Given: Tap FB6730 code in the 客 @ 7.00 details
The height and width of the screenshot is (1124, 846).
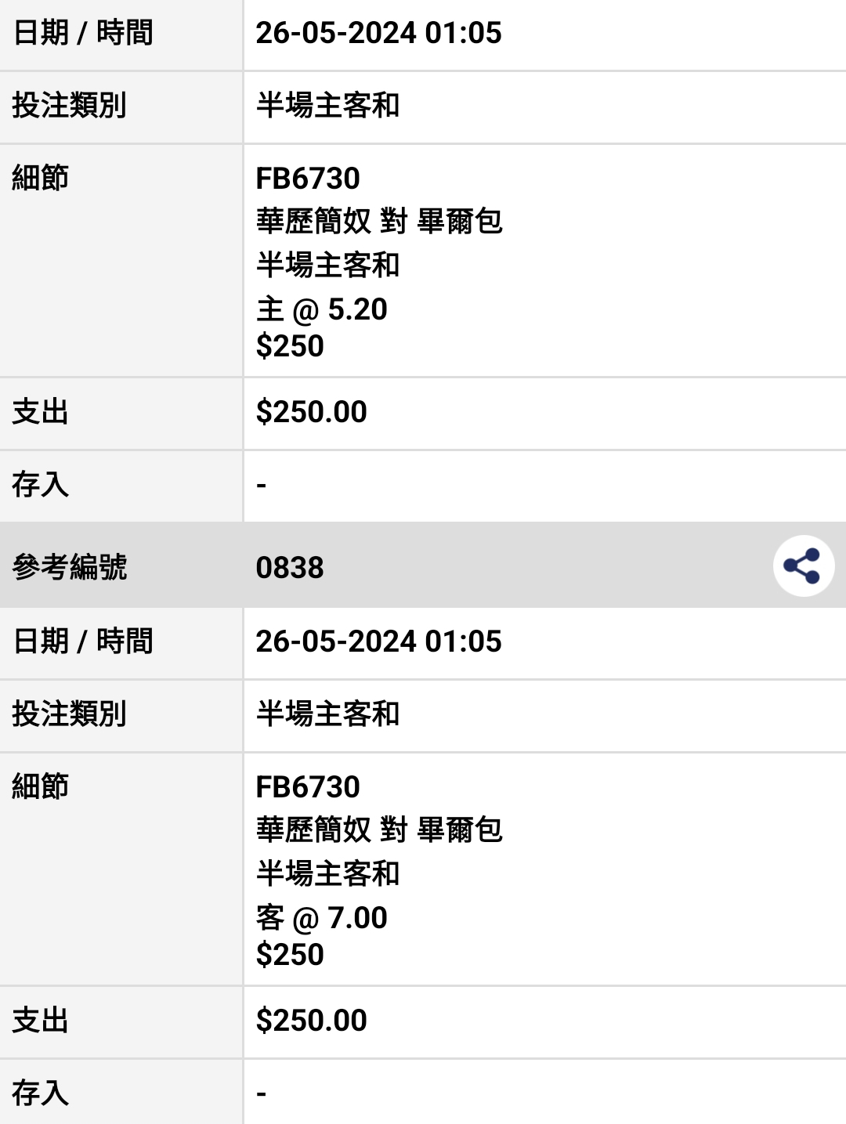Looking at the screenshot, I should [308, 786].
